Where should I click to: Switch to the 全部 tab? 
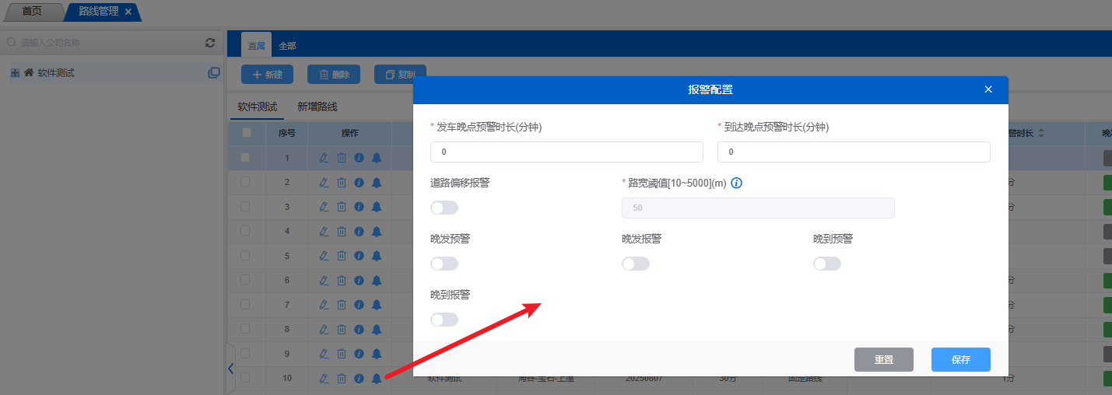(287, 46)
